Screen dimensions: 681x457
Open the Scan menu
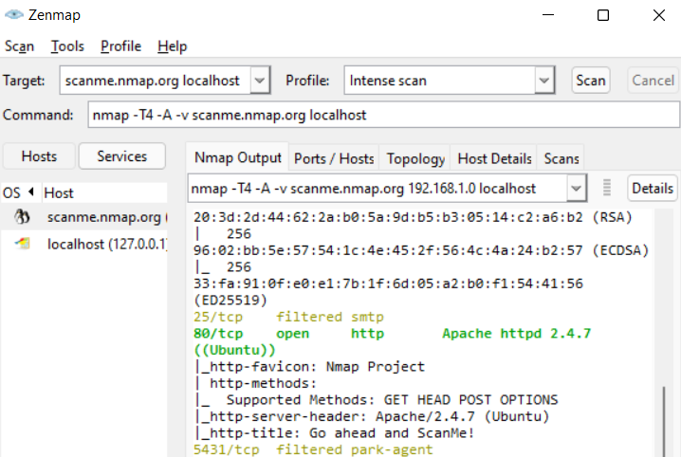19,46
